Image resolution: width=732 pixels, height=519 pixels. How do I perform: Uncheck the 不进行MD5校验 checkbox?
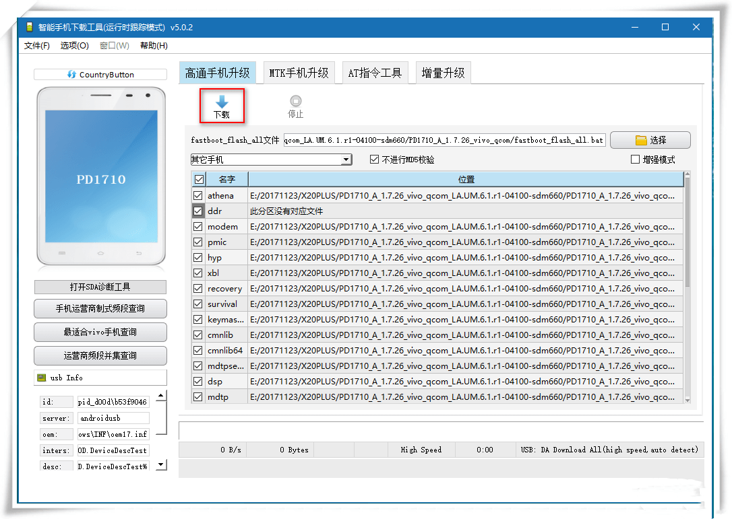pos(374,160)
